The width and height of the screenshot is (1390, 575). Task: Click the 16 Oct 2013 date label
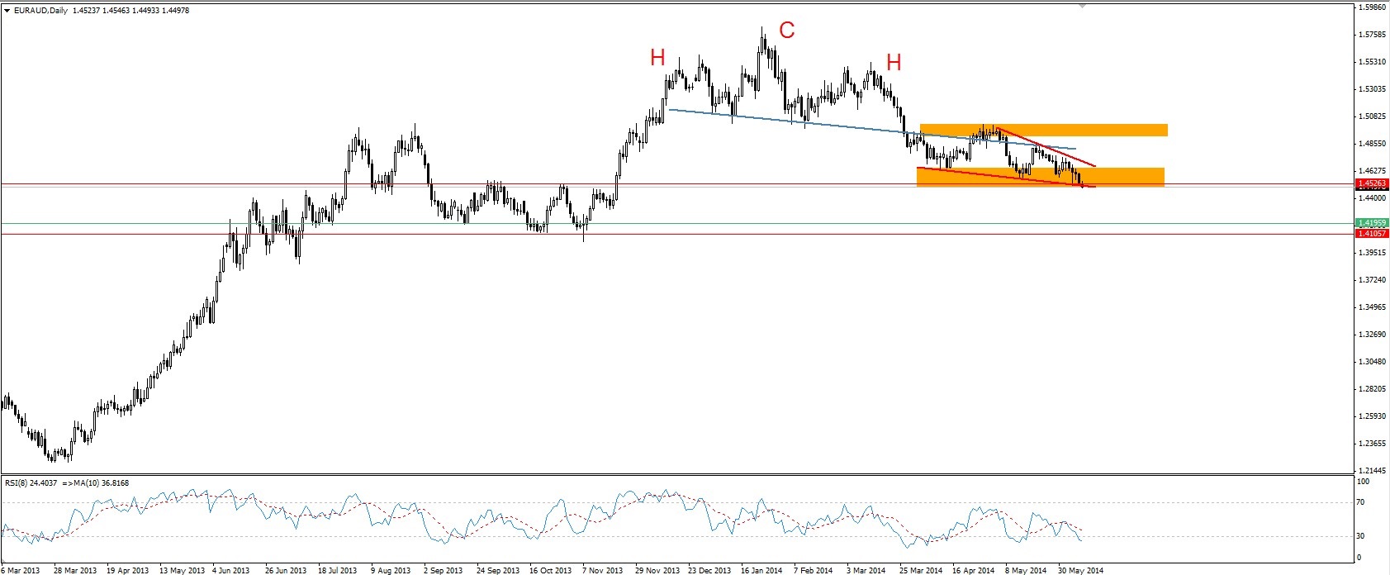pyautogui.click(x=550, y=570)
